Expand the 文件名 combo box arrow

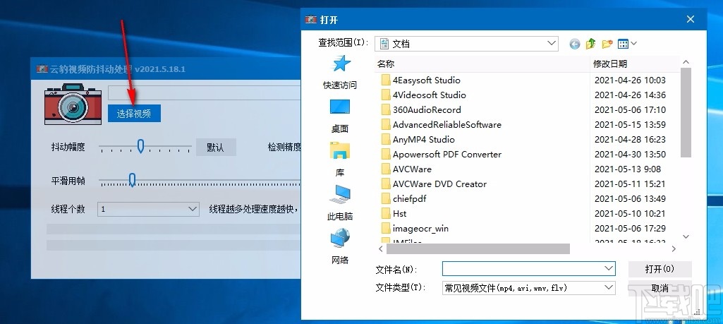[609, 268]
